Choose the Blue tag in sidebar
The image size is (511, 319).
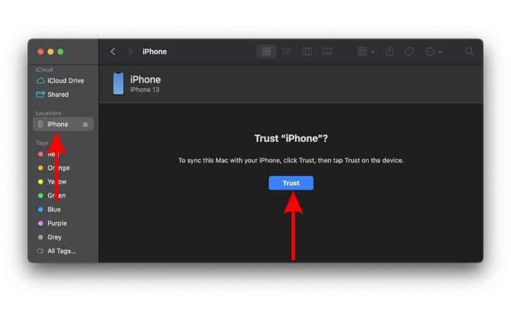(x=54, y=209)
